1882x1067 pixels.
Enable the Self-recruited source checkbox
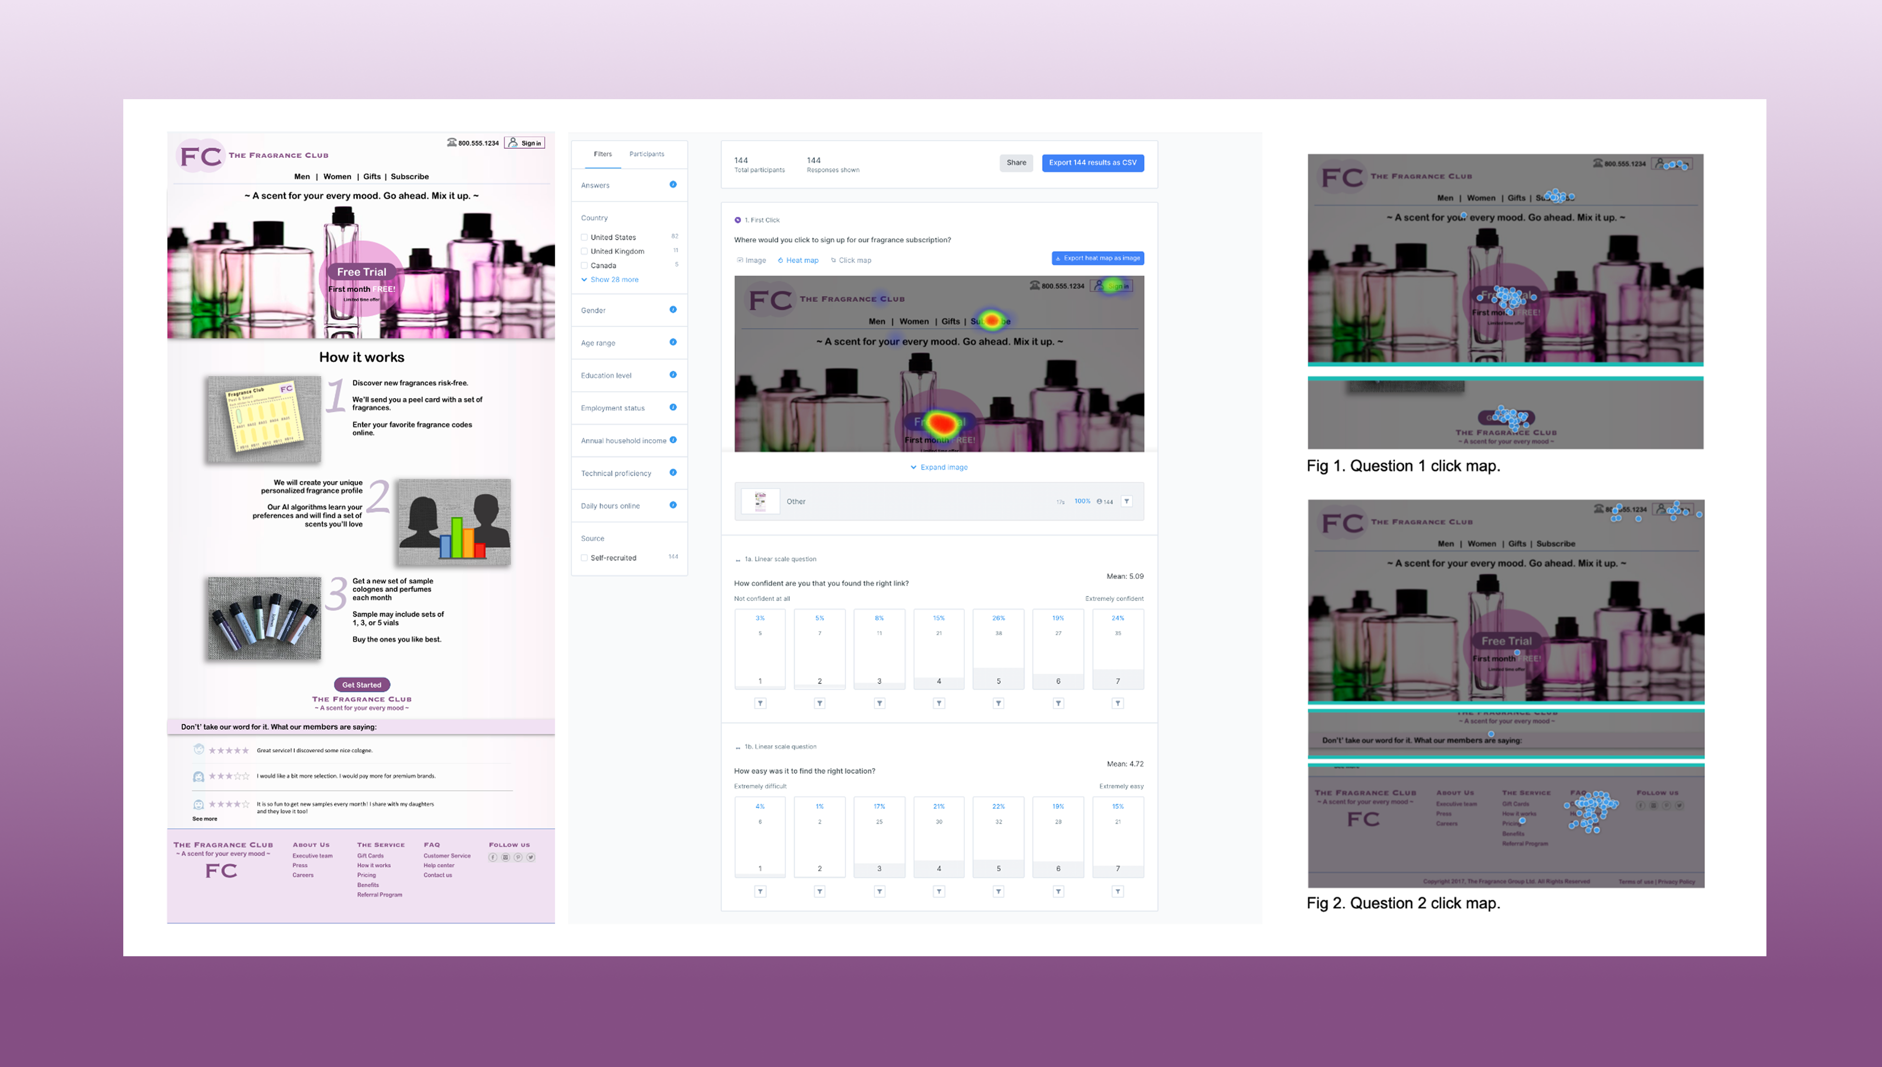(585, 558)
